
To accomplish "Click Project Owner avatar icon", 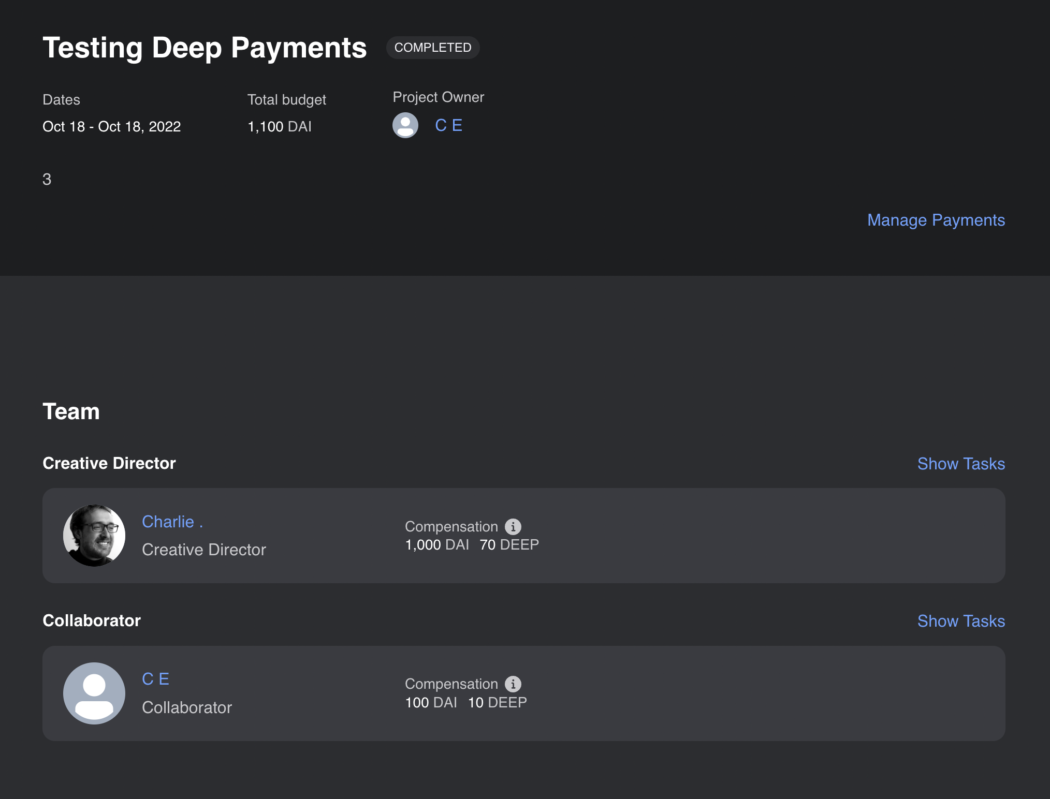I will pos(405,125).
